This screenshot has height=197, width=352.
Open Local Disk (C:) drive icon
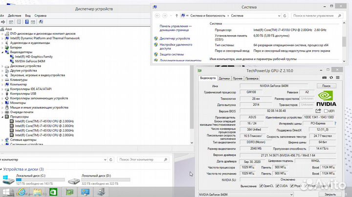pyautogui.click(x=8, y=180)
